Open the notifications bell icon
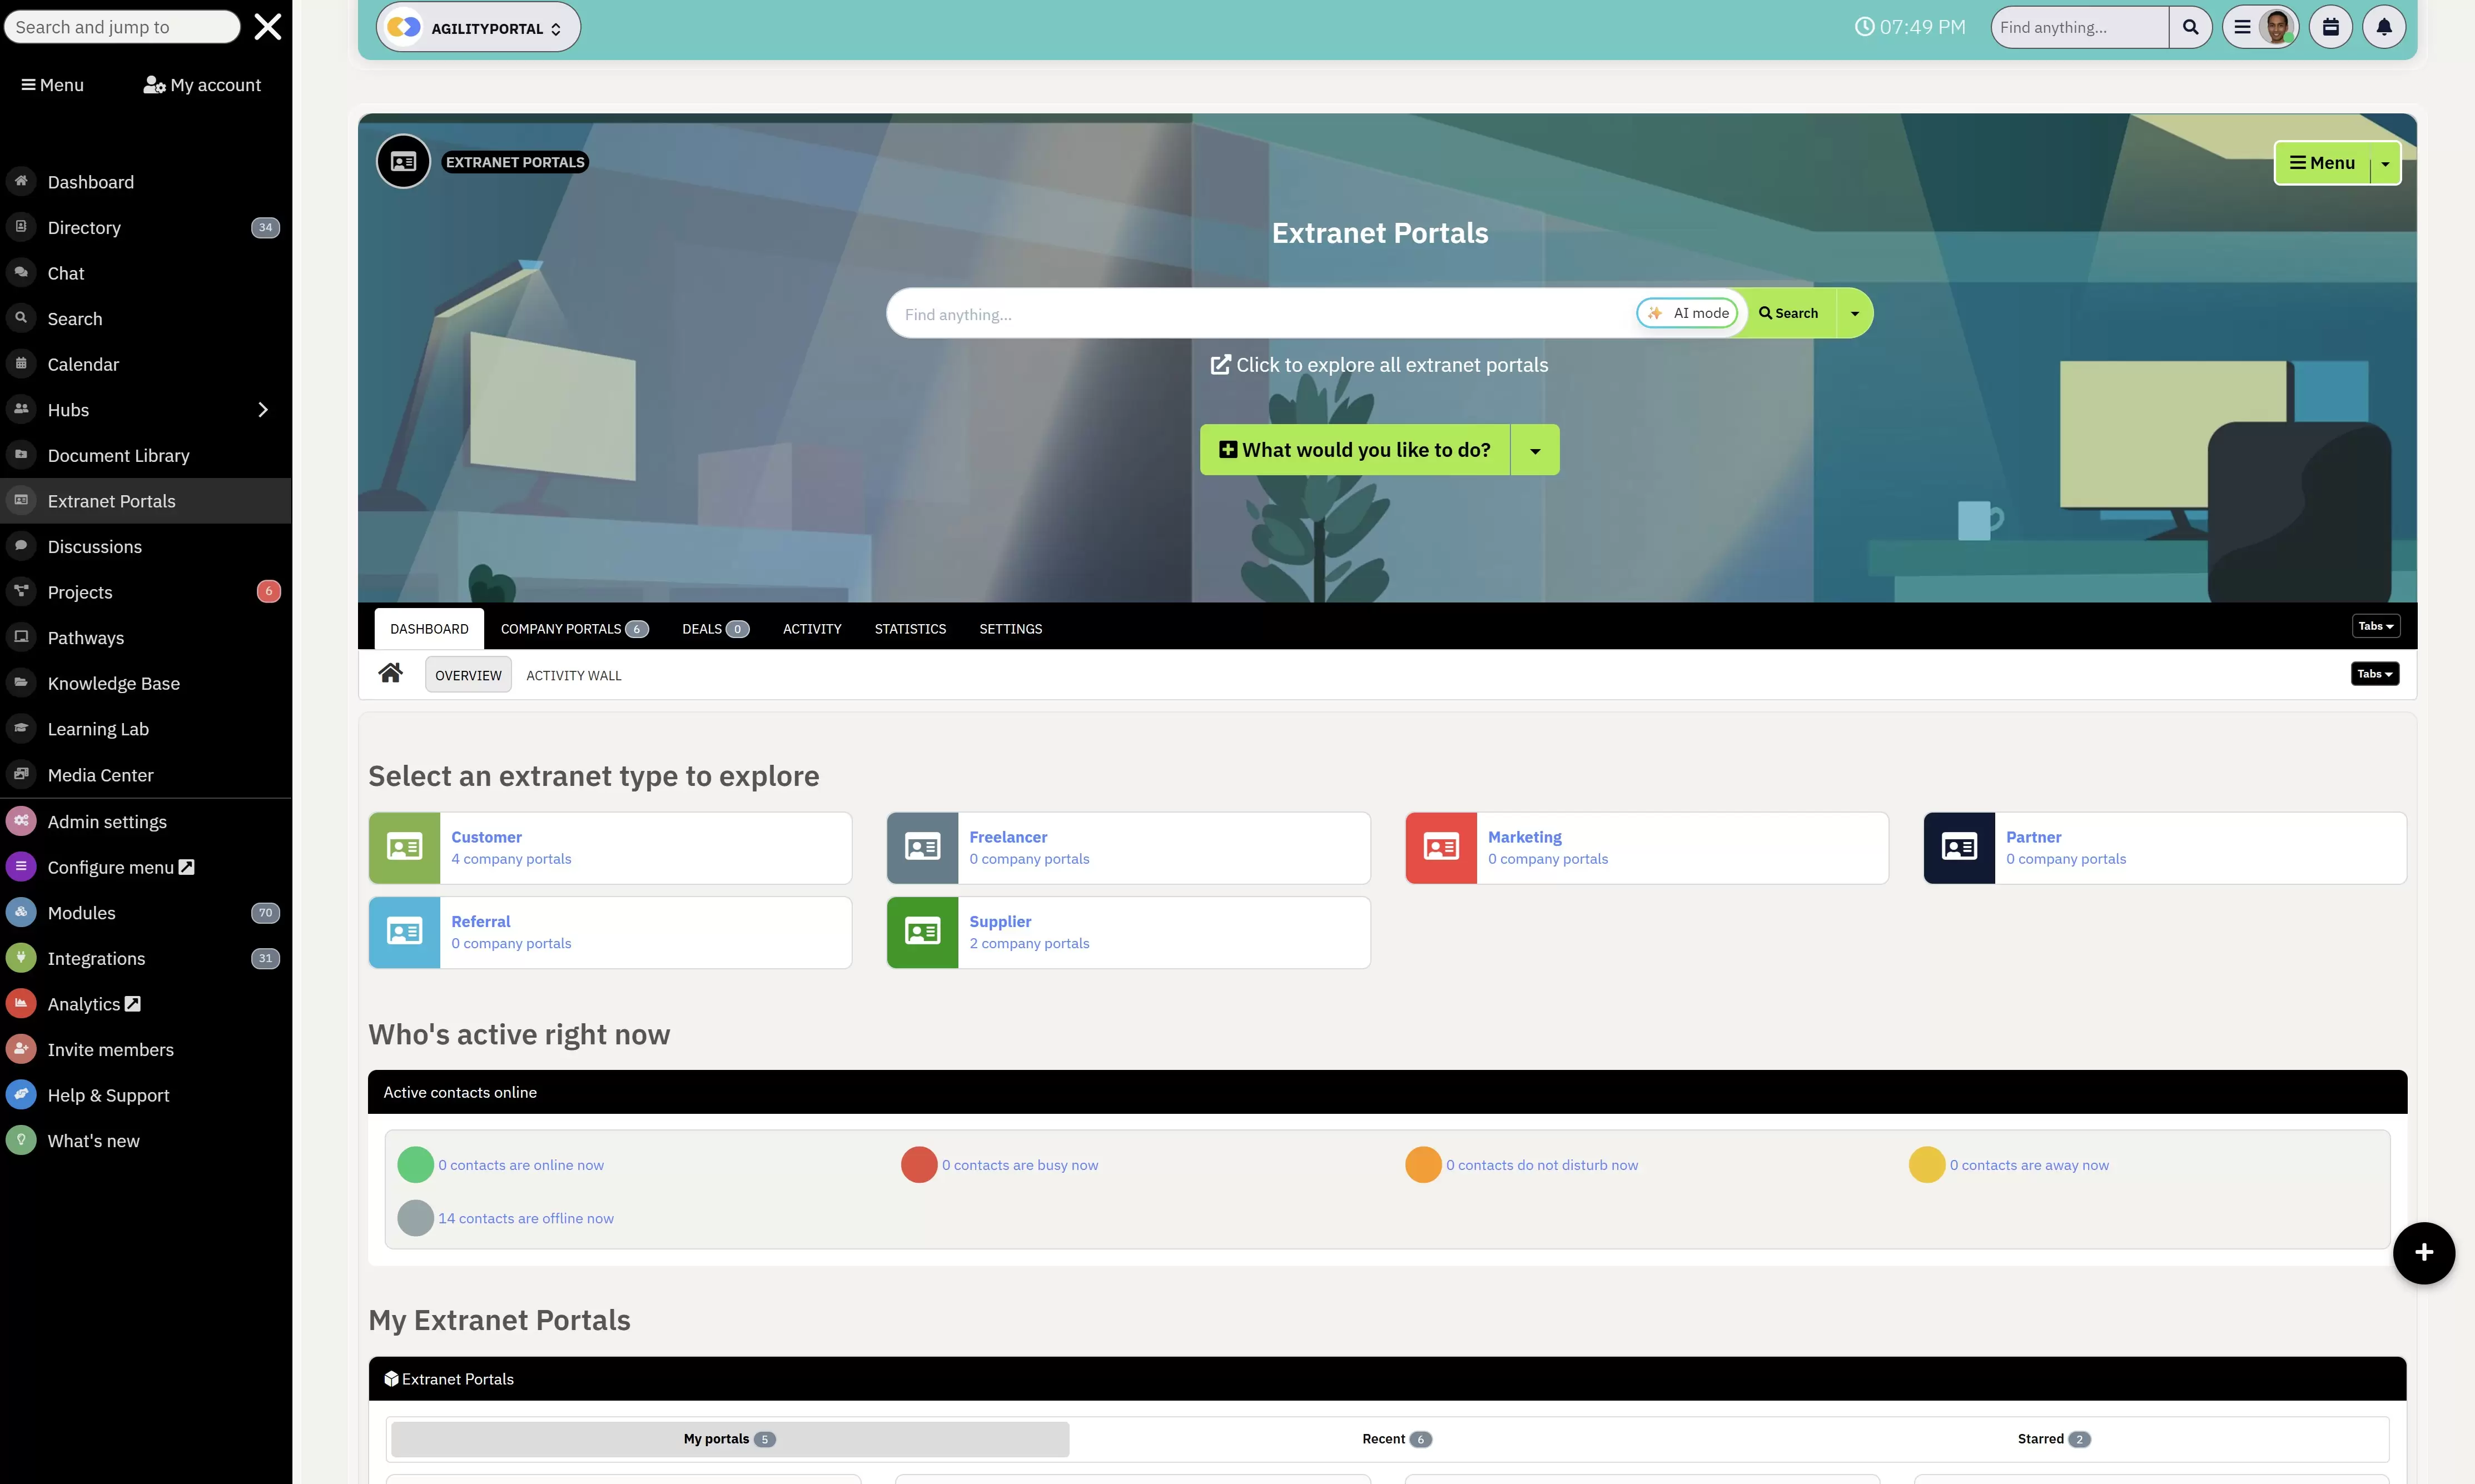Viewport: 2475px width, 1484px height. (x=2384, y=27)
